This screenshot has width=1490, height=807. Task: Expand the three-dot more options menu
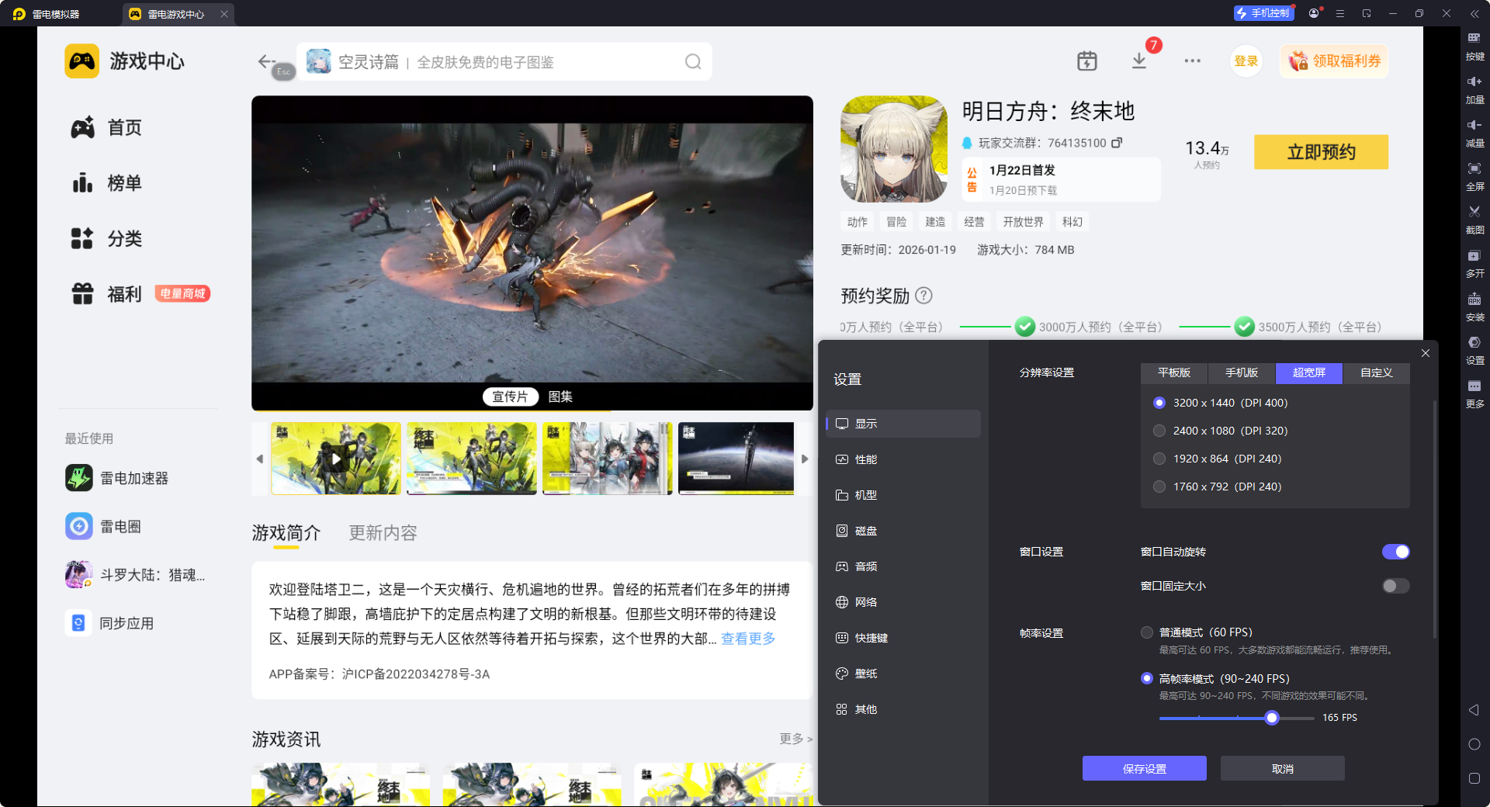tap(1192, 61)
